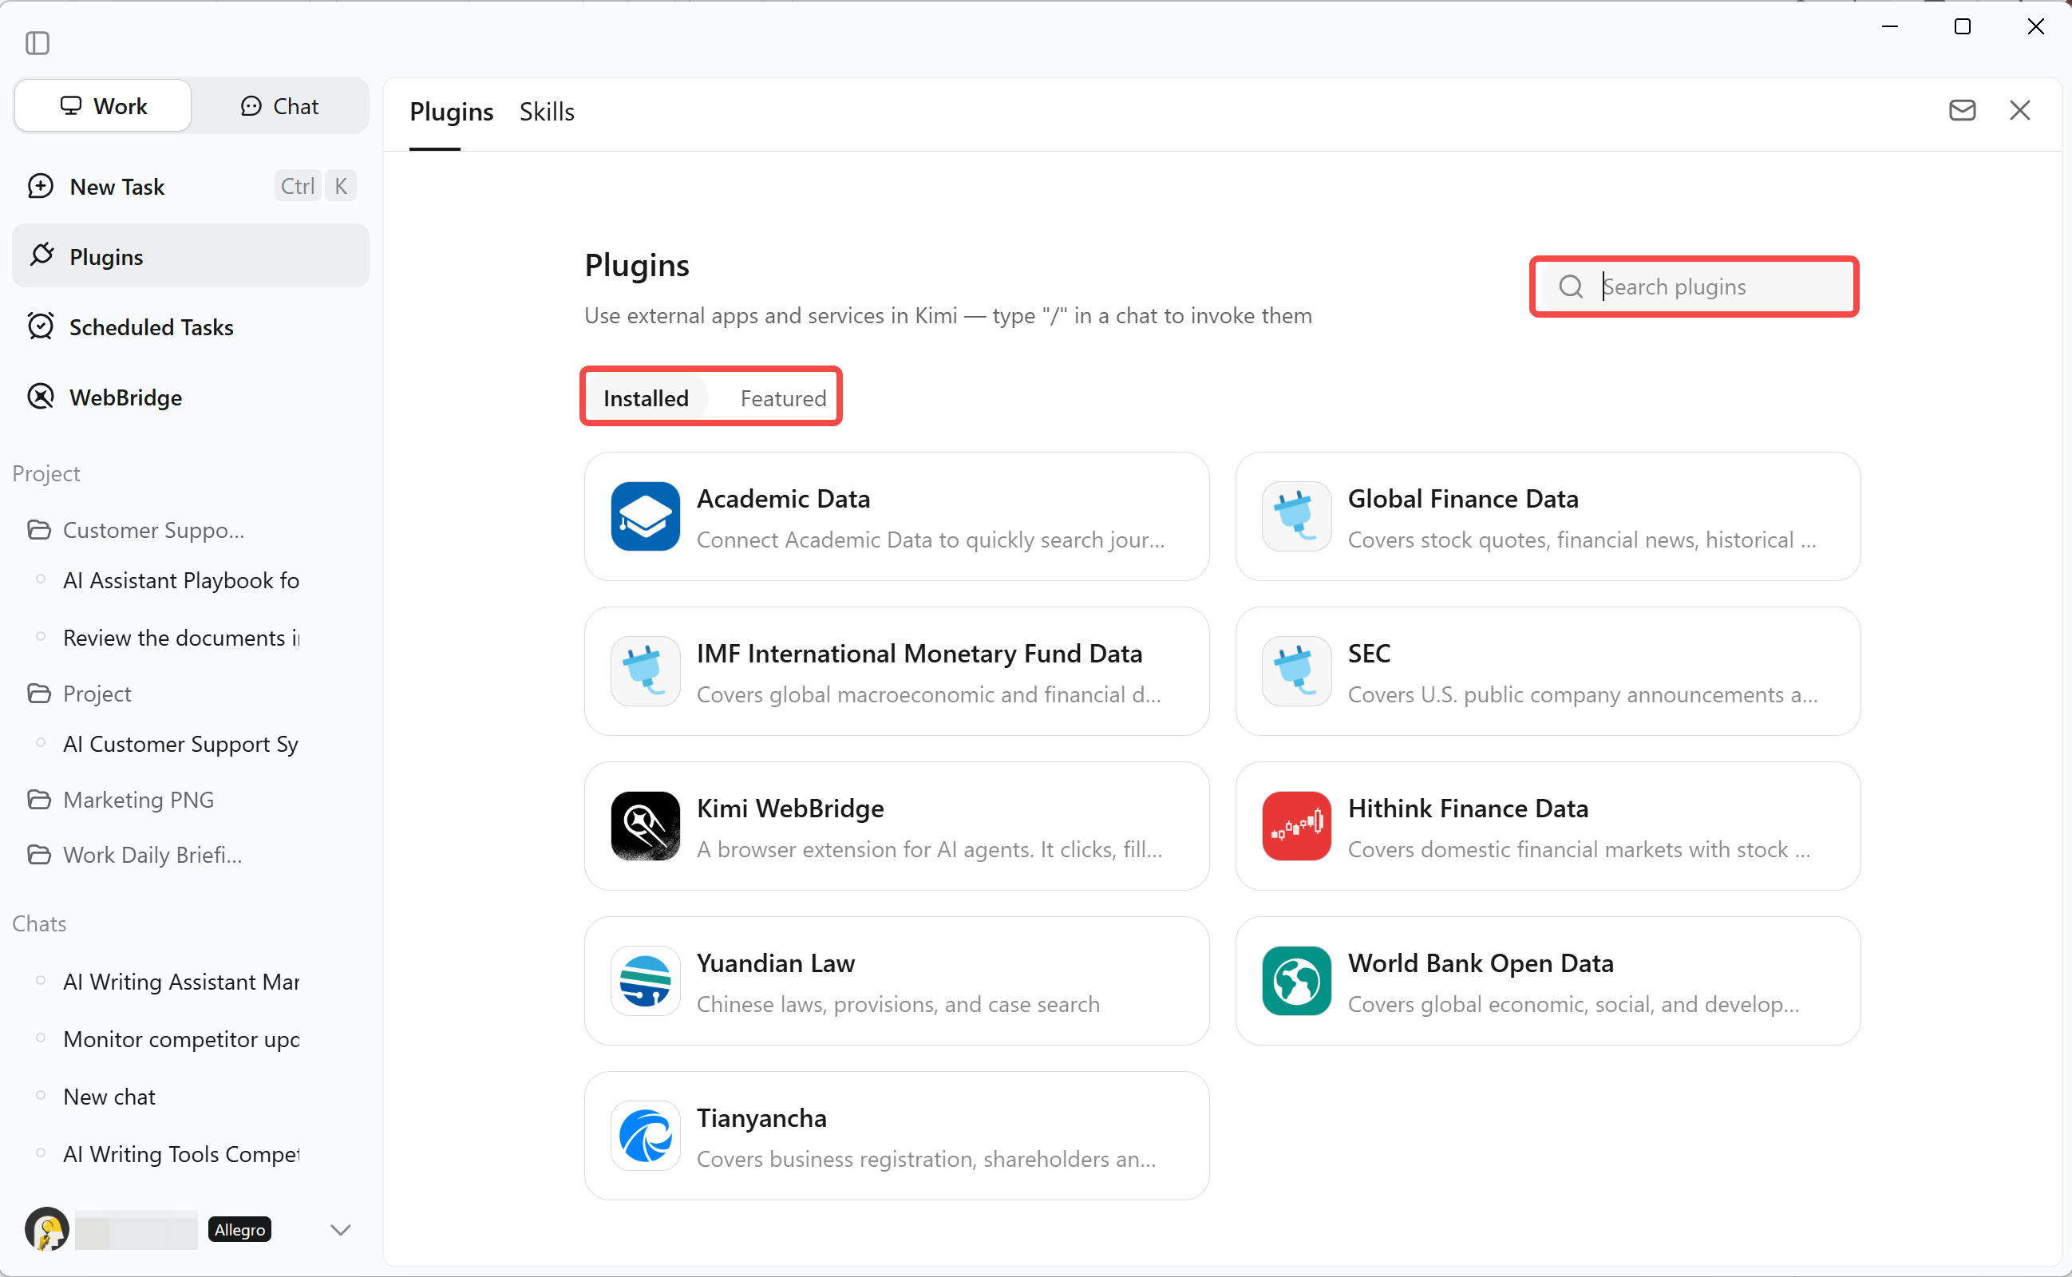The image size is (2072, 1277).
Task: Toggle the sidebar collapse icon
Action: point(38,43)
